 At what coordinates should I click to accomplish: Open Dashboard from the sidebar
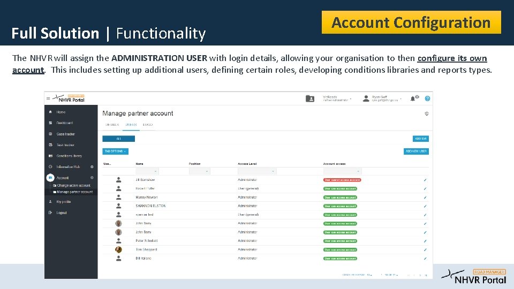coord(65,123)
